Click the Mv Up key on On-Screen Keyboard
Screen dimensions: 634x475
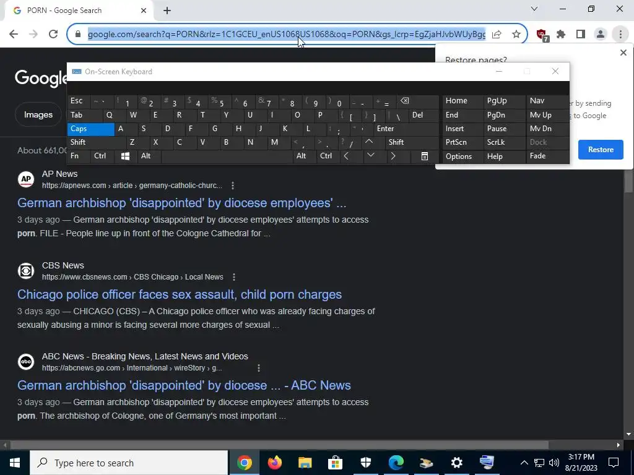coord(547,115)
